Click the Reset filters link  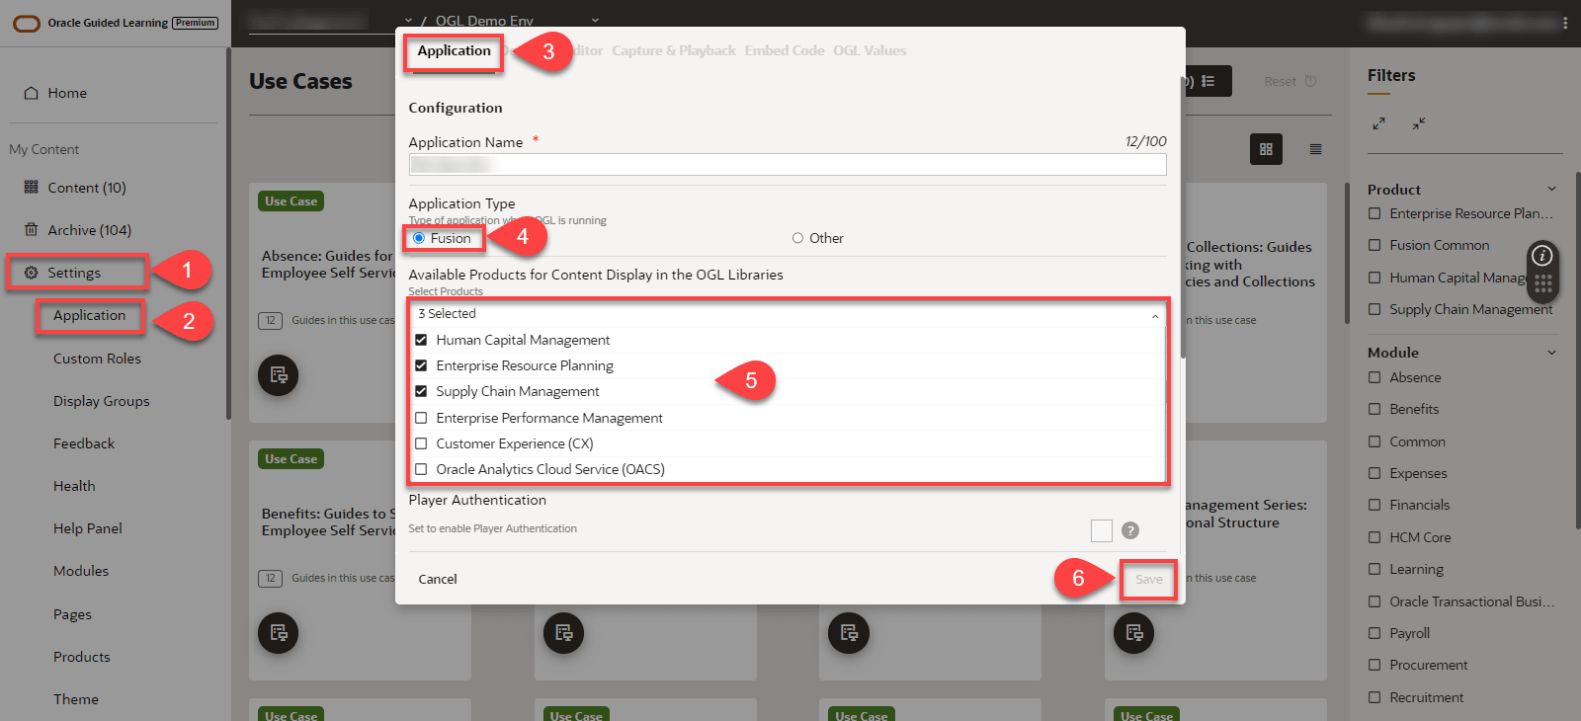(x=1280, y=81)
